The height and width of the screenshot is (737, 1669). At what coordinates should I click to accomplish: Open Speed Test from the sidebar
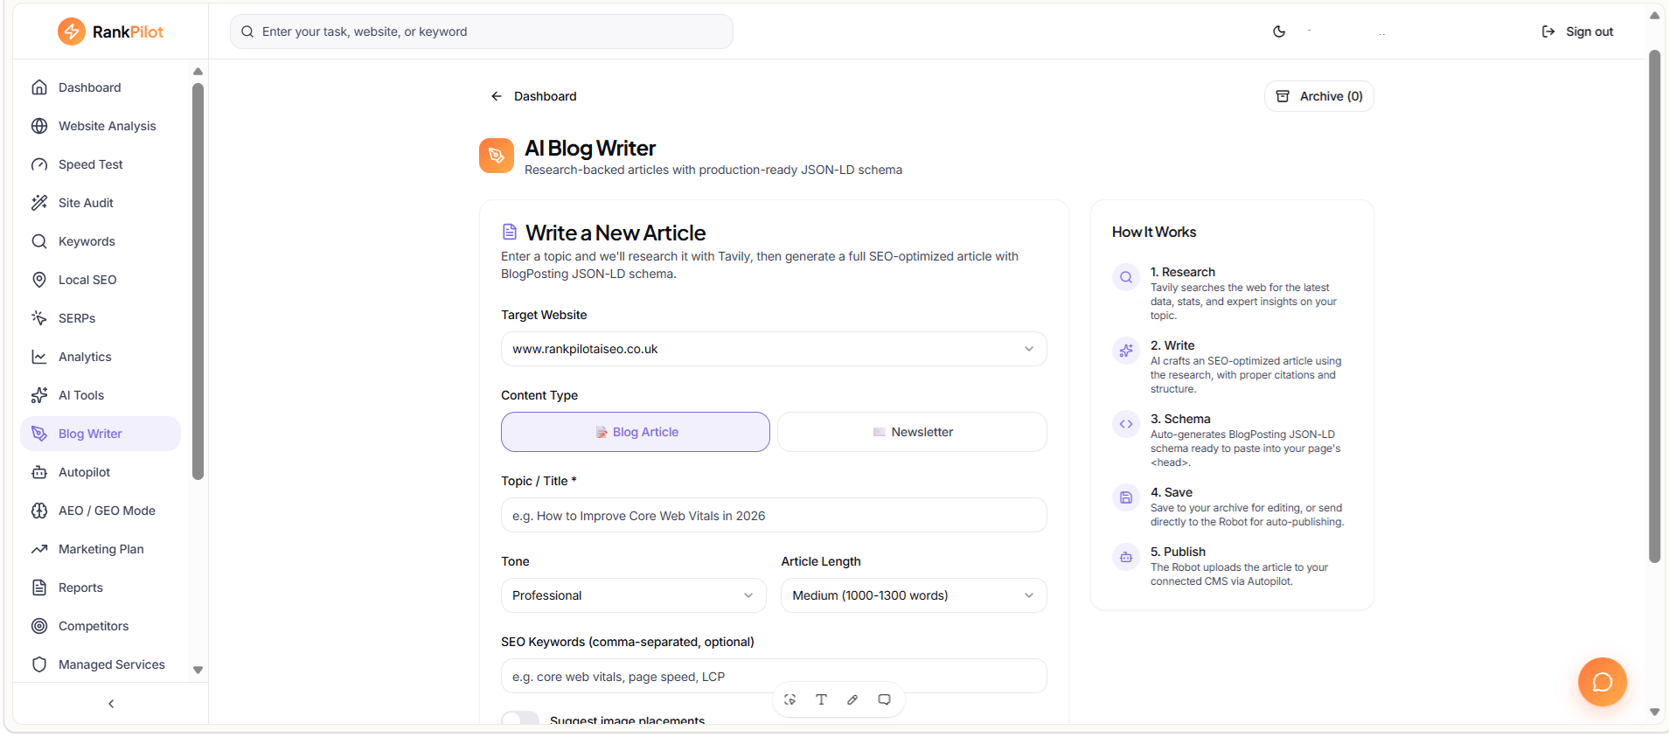101,164
